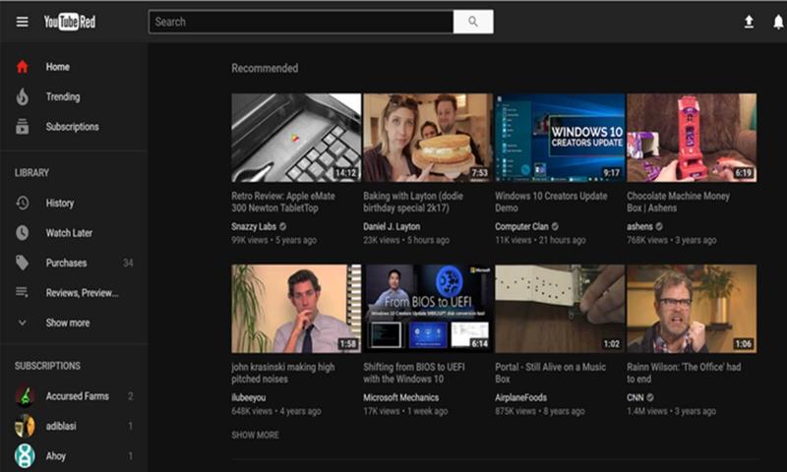Open Windows 10 Creators Update thumbnail

point(560,138)
